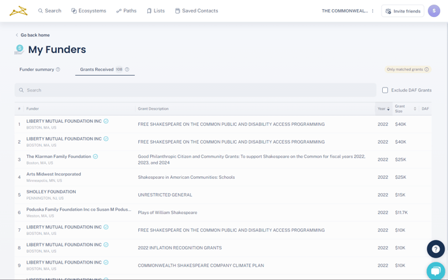Open the user profile avatar
The image size is (448, 280).
coord(434,11)
